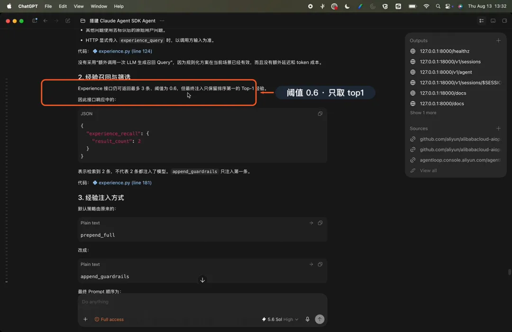Toggle the sidebar panel icon in toolbar
512x332 pixels.
pos(34,20)
